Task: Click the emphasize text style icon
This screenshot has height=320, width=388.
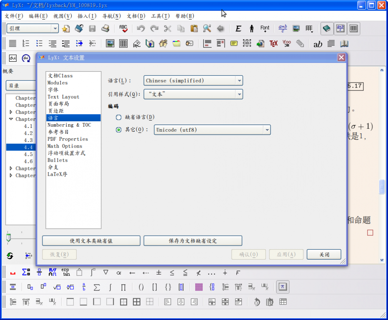Action: pyautogui.click(x=238, y=28)
